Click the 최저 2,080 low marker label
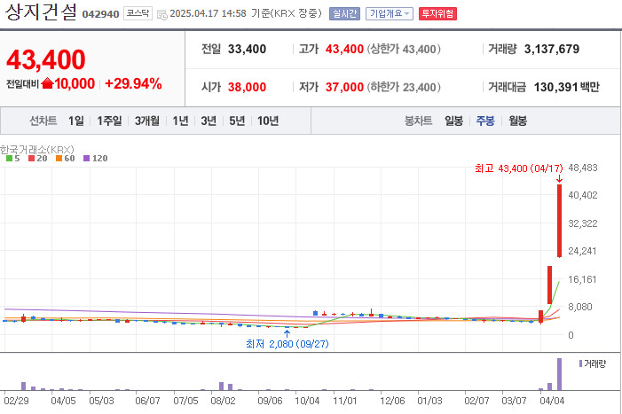 coord(287,343)
